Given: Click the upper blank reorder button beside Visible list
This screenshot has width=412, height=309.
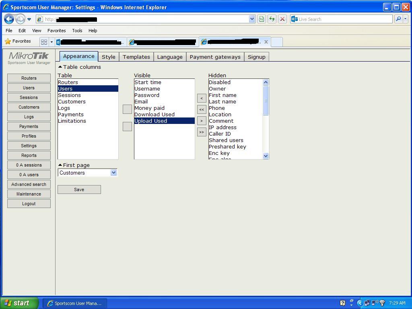Looking at the screenshot, I should [x=127, y=109].
